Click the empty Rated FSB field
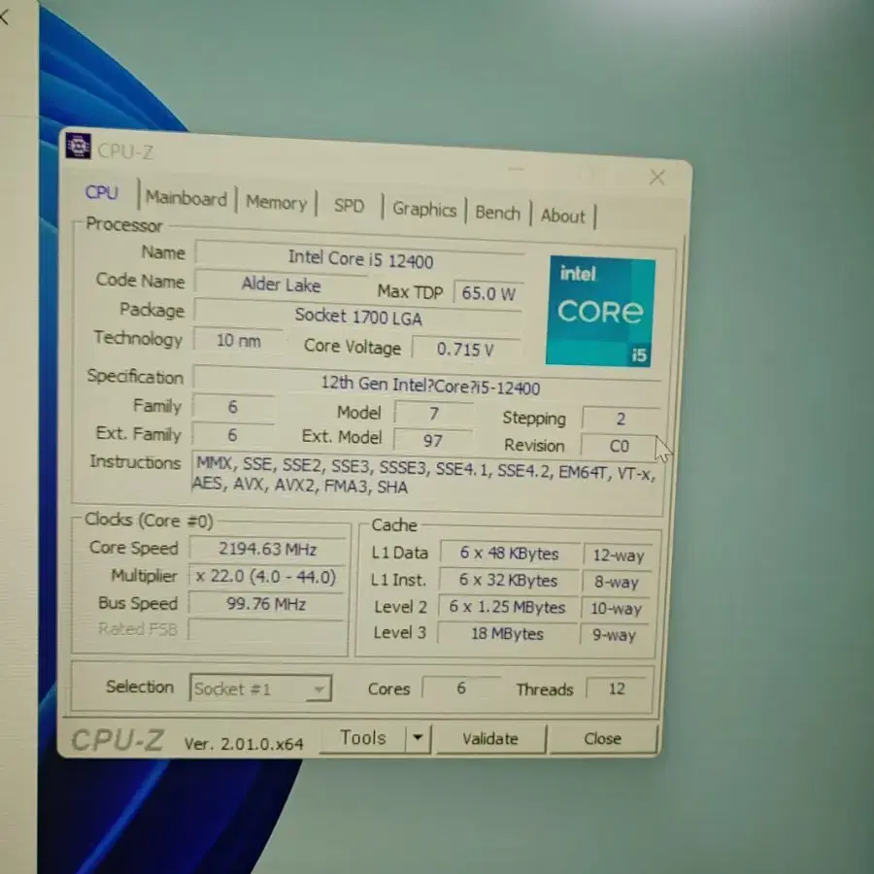 coord(266,630)
